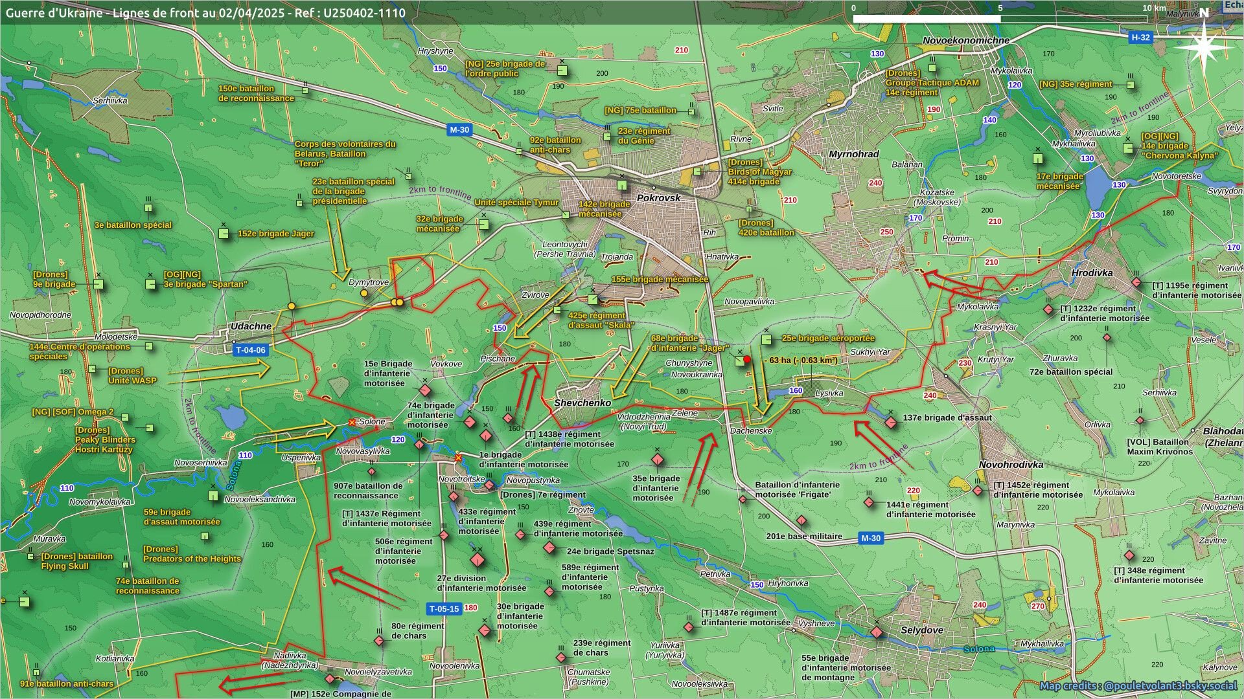Image resolution: width=1244 pixels, height=699 pixels.
Task: Select the green marker of 25e brigade aéroportée
Action: 766,339
